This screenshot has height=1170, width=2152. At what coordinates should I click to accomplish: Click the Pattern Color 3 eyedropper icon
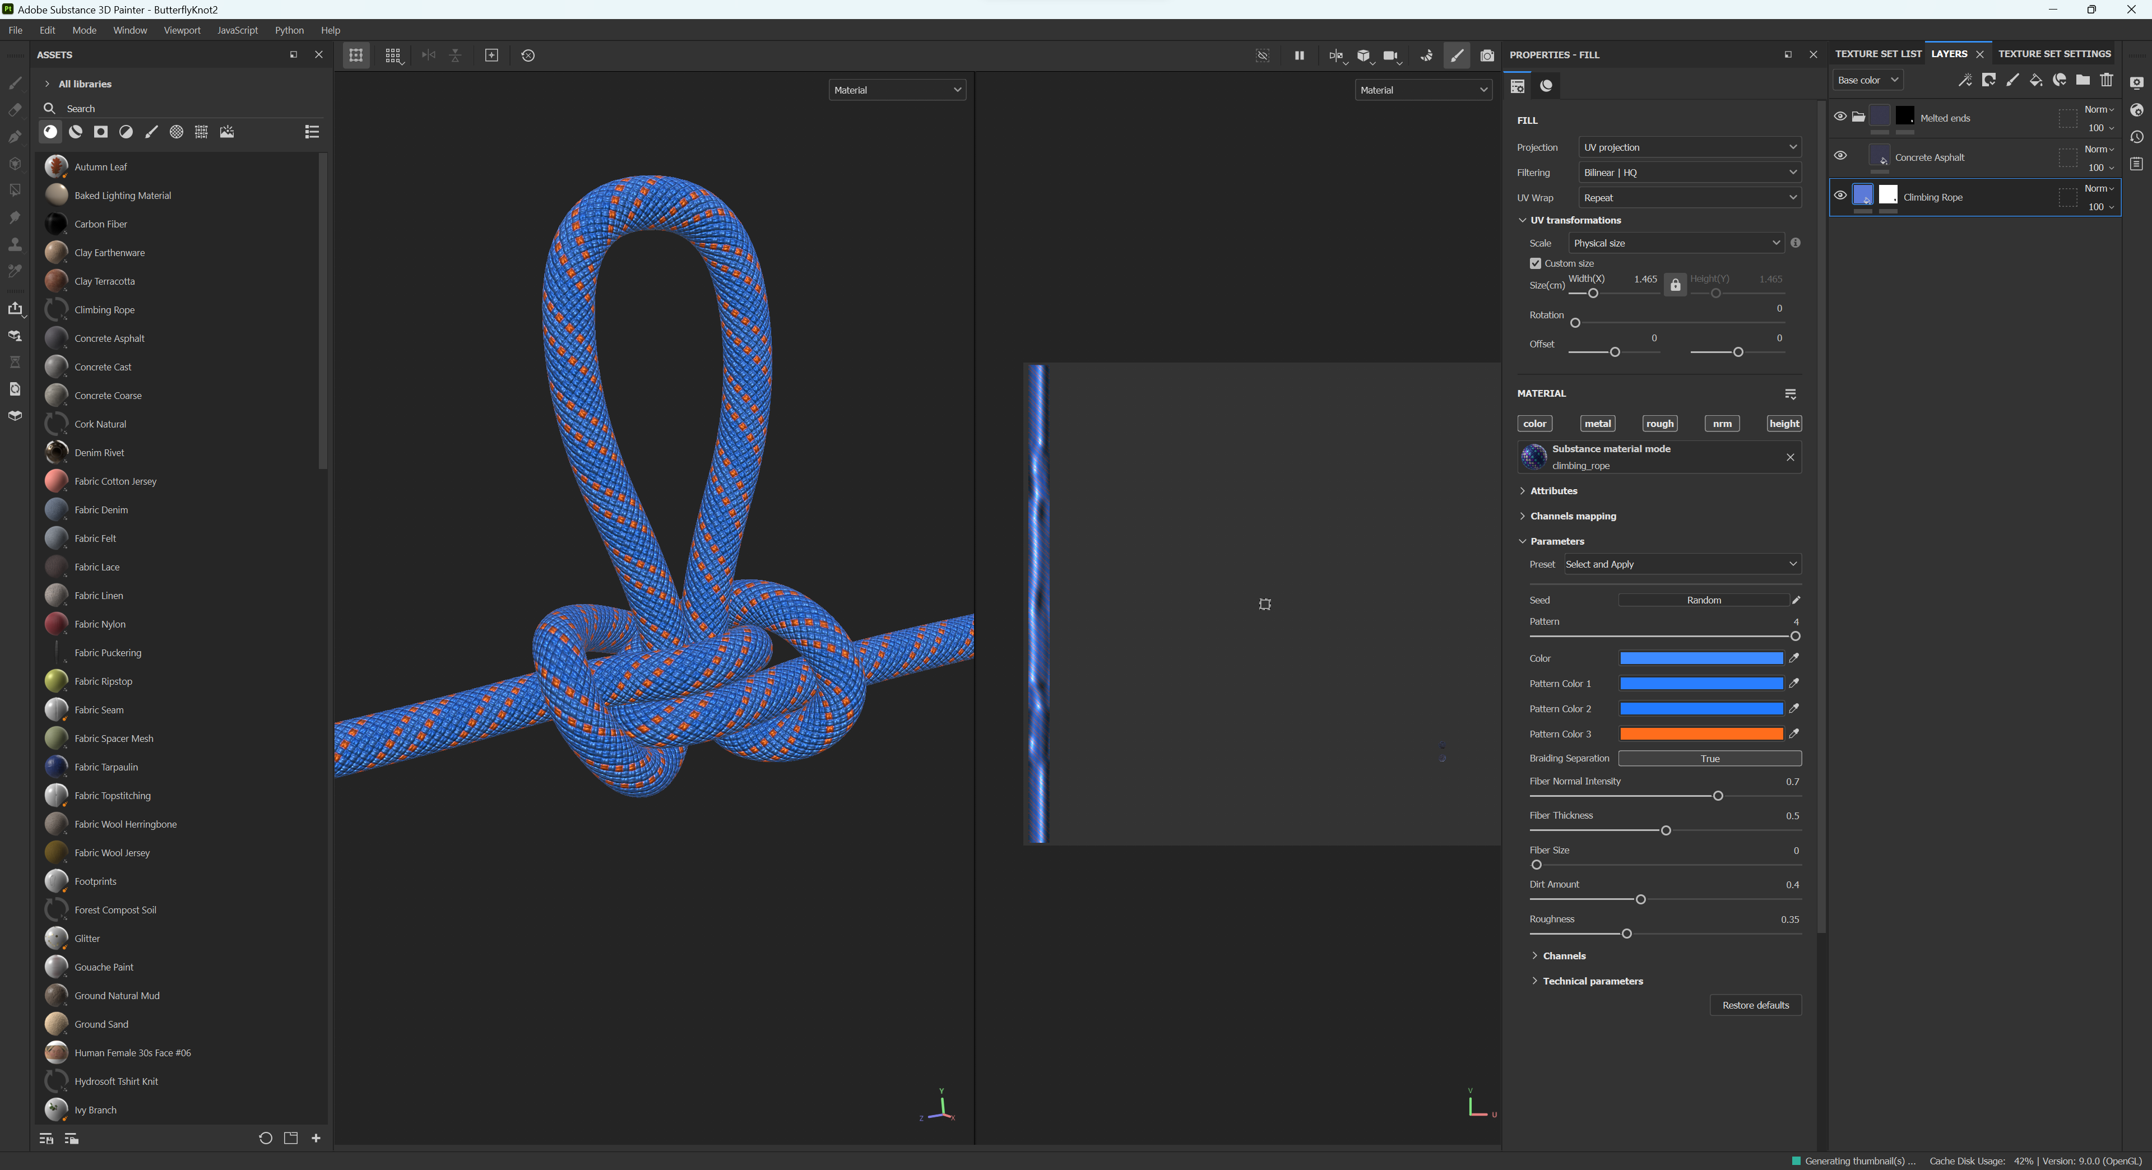[x=1793, y=733]
